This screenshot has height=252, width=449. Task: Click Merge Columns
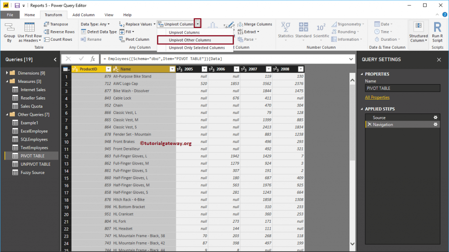tap(255, 24)
